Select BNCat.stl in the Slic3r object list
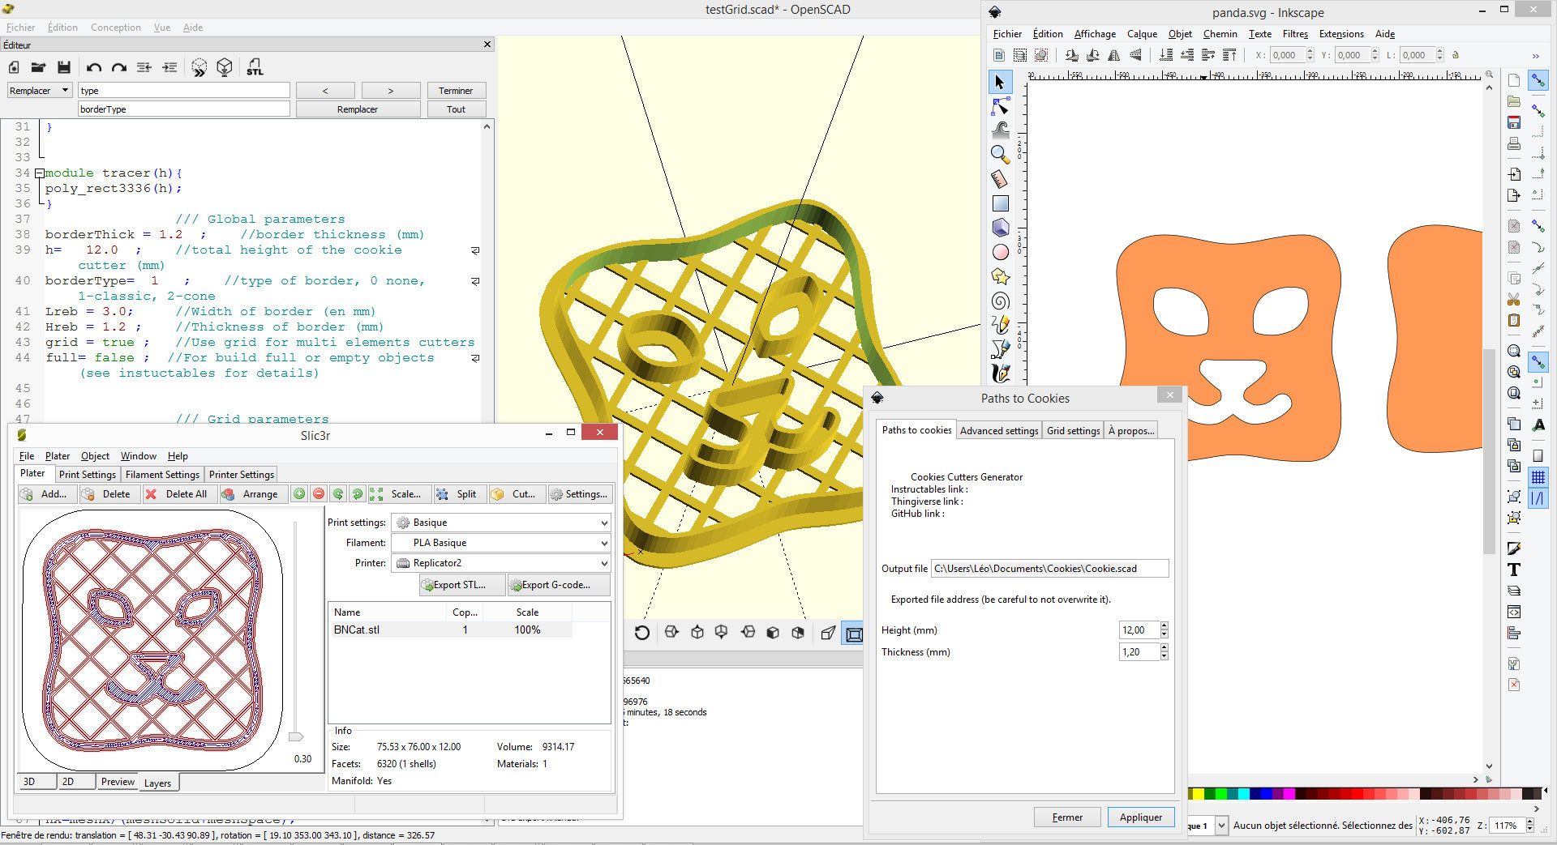Viewport: 1557px width, 845px height. pos(358,629)
